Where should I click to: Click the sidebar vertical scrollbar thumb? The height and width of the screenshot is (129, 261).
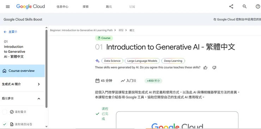(47, 69)
